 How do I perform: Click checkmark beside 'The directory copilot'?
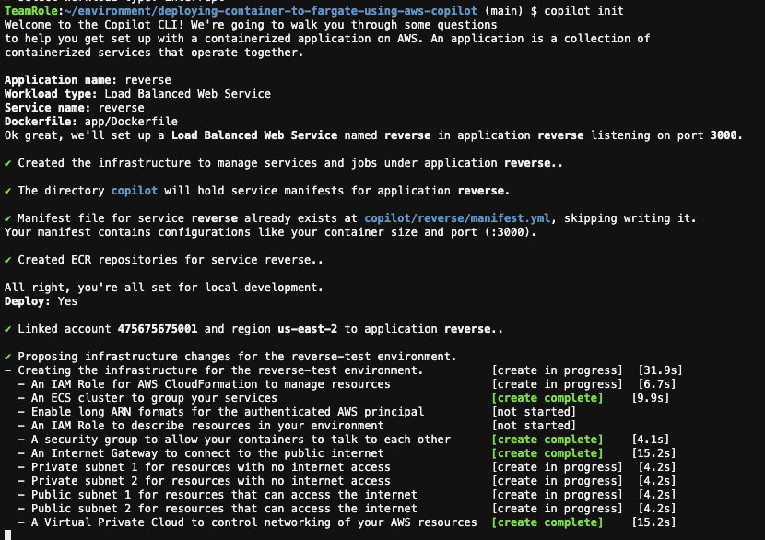(x=7, y=191)
